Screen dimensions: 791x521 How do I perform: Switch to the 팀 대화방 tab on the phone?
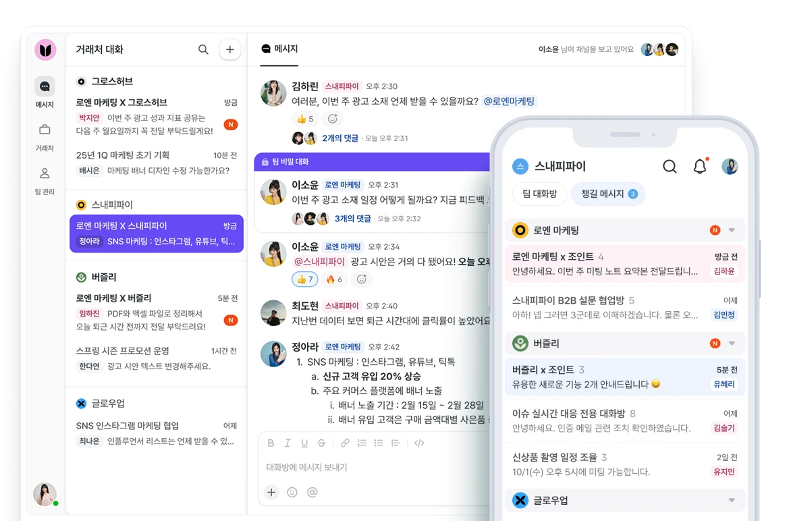click(x=540, y=194)
